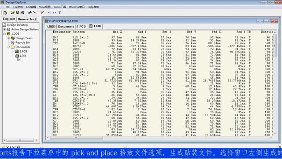Click designator TR6 in the report
The image size is (282, 159).
point(56,43)
